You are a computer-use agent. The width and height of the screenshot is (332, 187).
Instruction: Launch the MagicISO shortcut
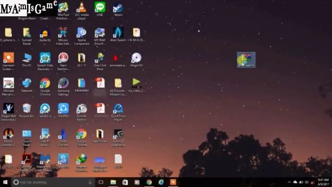(136, 60)
